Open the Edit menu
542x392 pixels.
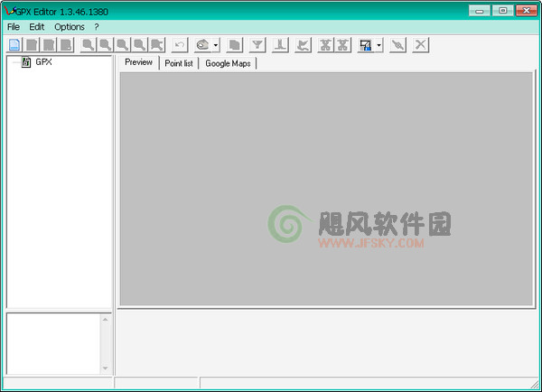[37, 27]
